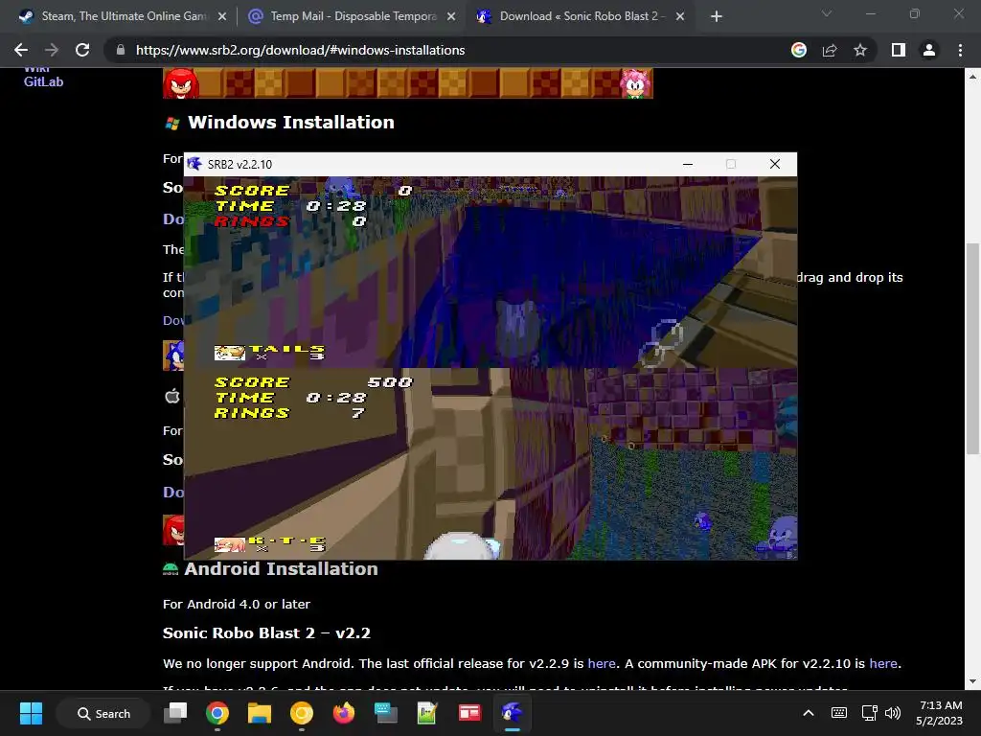
Task: Click the Windows flag icon beside the heading
Action: [x=172, y=124]
